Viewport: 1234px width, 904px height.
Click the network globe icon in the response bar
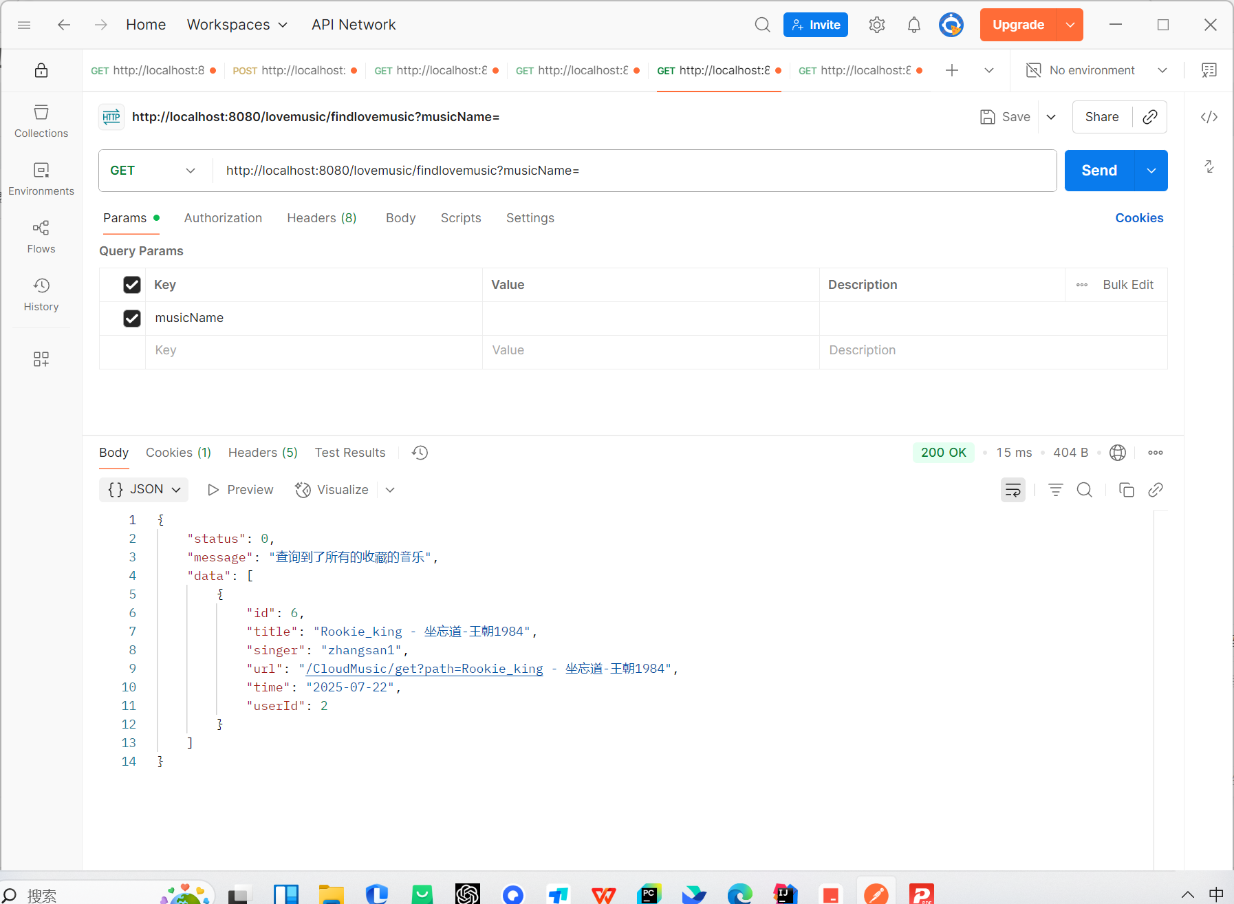point(1118,453)
